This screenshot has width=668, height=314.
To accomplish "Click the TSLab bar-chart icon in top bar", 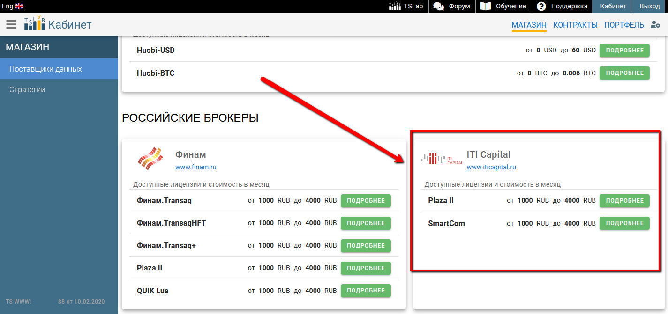I will [x=395, y=6].
